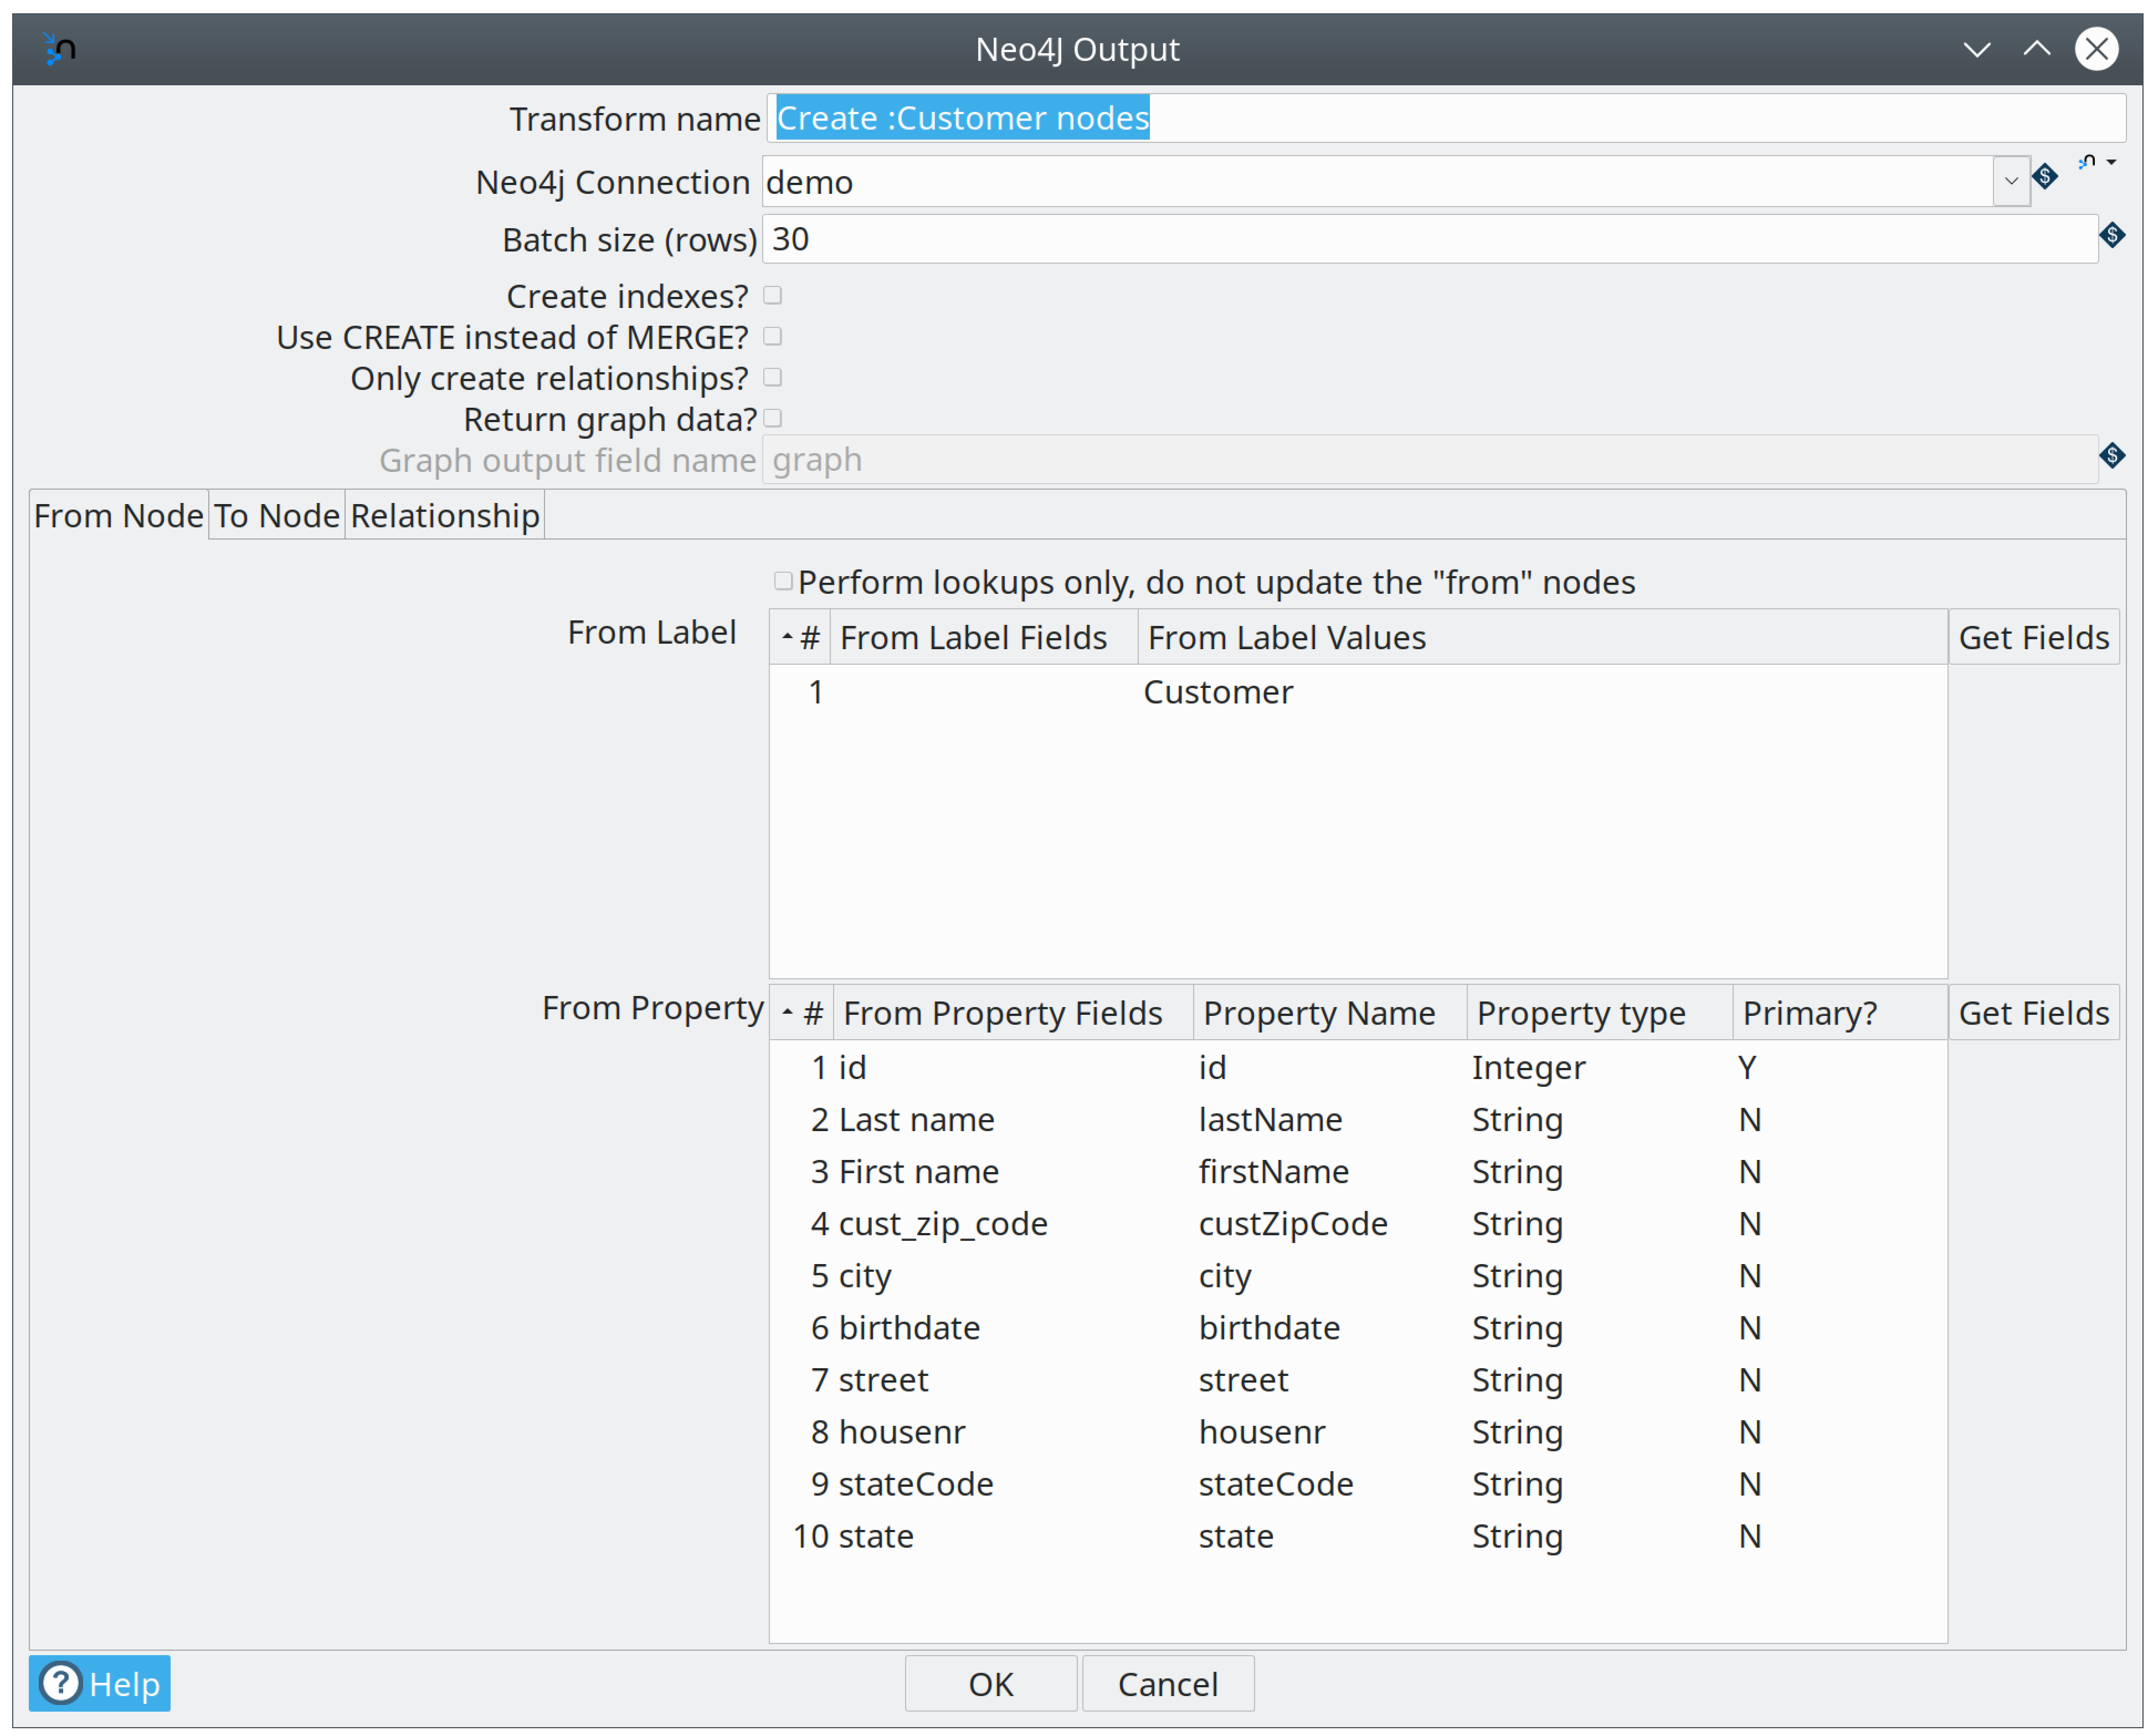Open the Relationship tab
Screen dimensions: 2148x1736
(x=444, y=515)
